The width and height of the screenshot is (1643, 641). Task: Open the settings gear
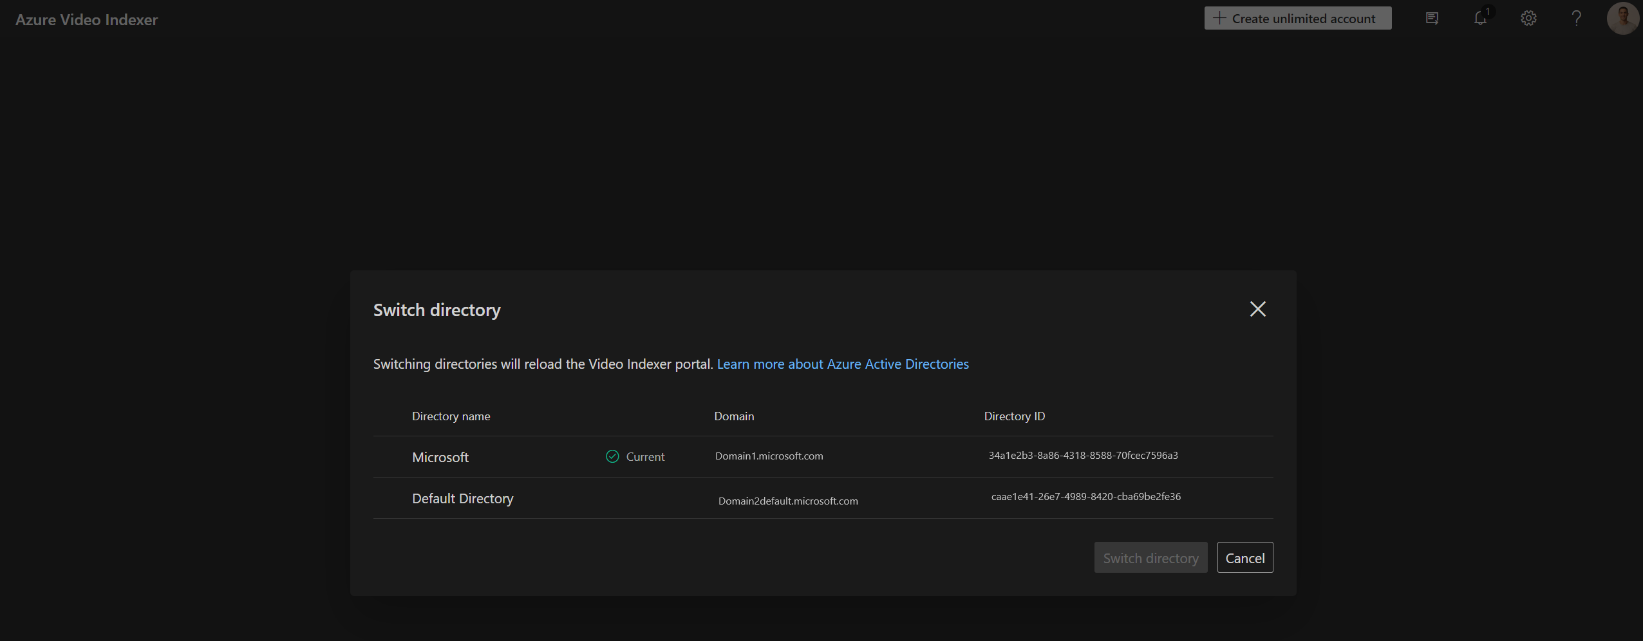(1528, 19)
